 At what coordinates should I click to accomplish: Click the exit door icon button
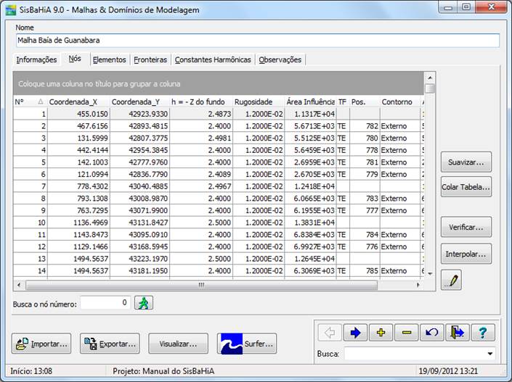click(457, 333)
